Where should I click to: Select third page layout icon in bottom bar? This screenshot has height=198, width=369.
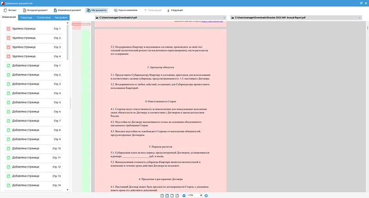pos(172,196)
